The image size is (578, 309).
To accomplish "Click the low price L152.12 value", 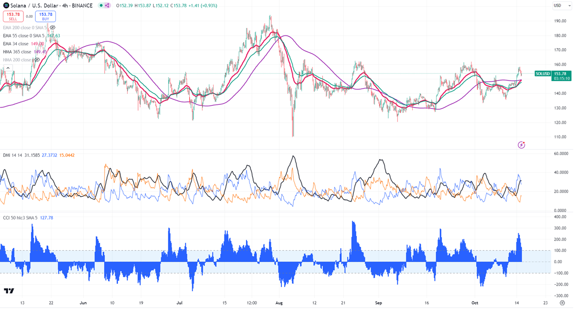I will 161,6.
